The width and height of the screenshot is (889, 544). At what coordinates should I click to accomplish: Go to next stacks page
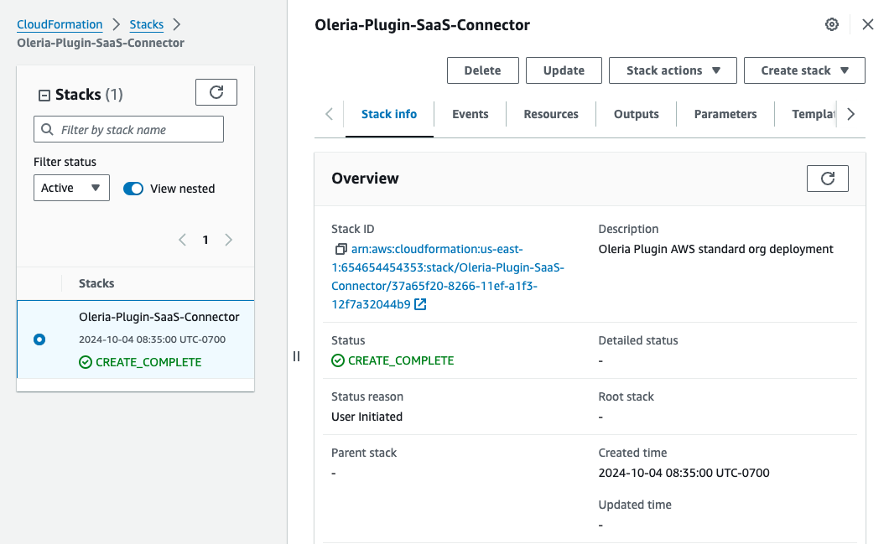228,240
